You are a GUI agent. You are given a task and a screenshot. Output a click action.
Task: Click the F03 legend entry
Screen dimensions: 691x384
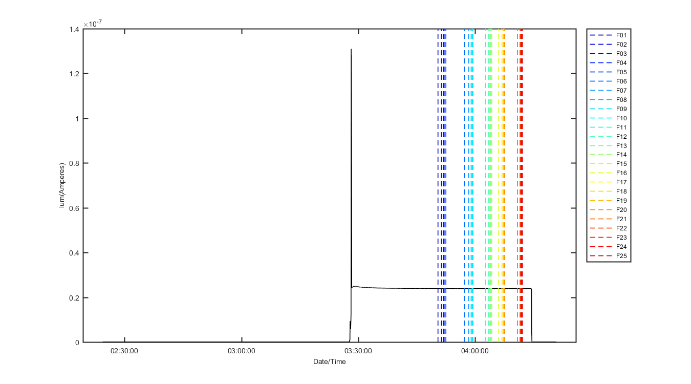click(x=609, y=54)
